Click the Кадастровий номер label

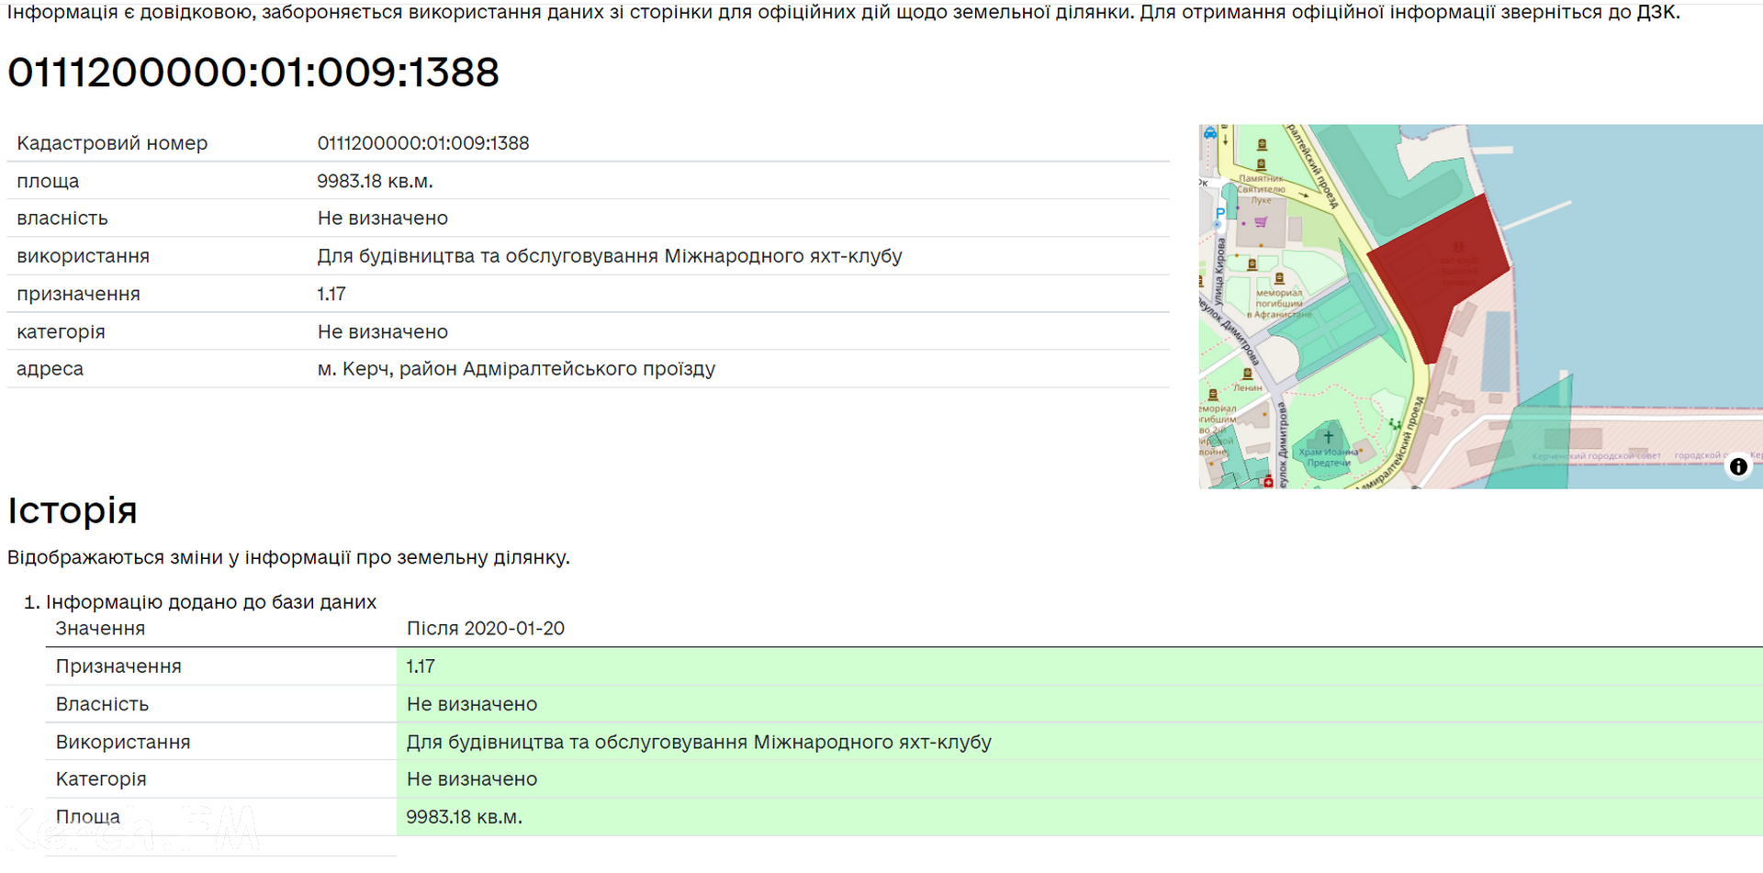pos(112,143)
